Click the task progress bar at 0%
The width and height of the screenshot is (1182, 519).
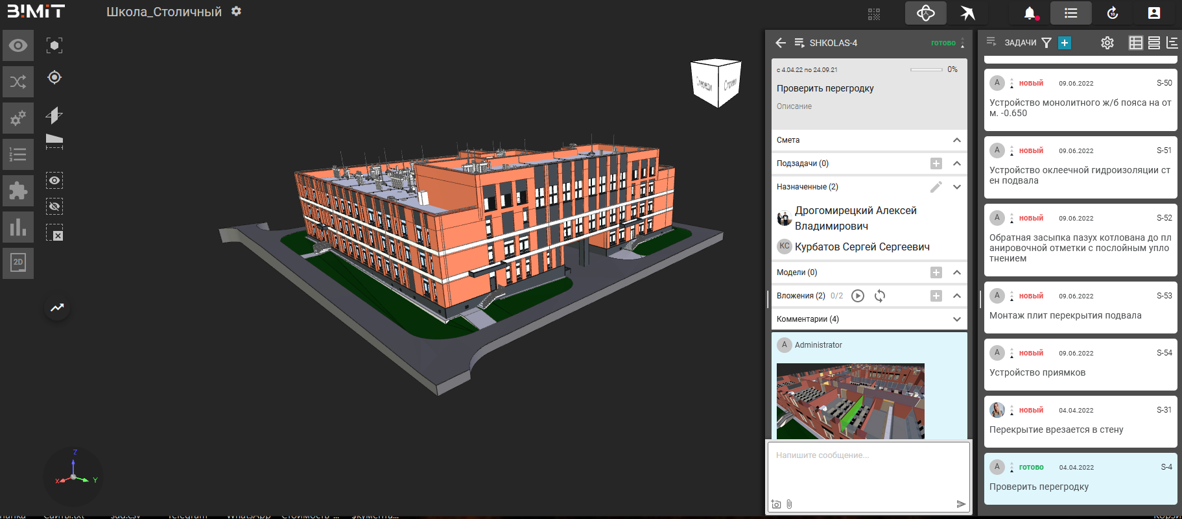(926, 69)
